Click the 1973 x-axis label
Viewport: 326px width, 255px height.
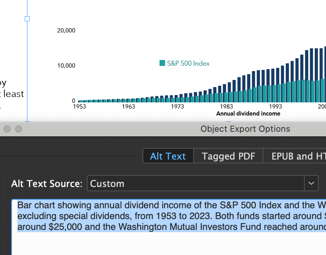pos(177,107)
